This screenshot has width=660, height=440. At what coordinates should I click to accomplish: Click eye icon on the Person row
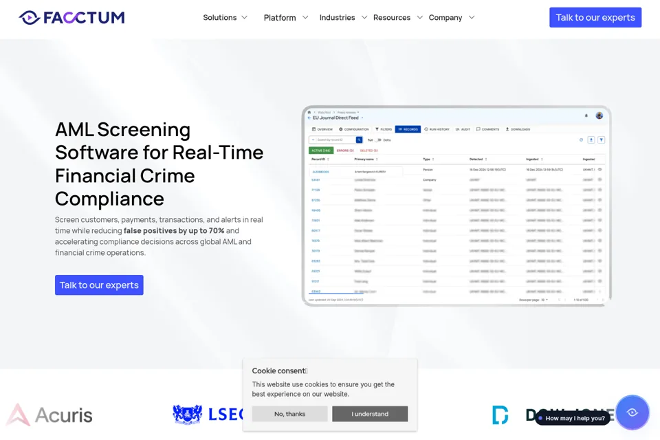[599, 170]
